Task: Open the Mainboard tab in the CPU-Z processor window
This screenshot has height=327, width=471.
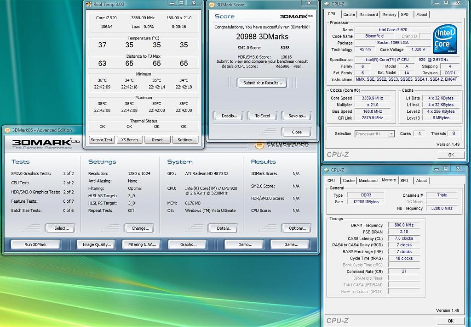Action: 368,14
